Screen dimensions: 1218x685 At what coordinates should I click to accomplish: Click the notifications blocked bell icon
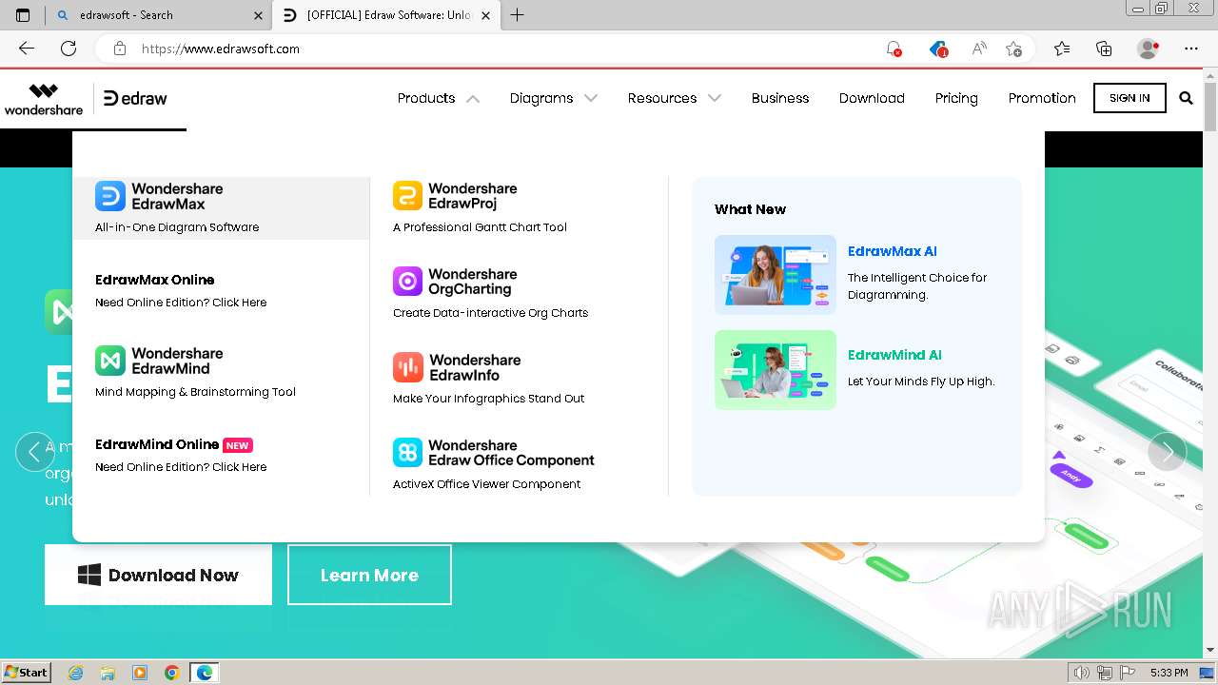tap(894, 49)
